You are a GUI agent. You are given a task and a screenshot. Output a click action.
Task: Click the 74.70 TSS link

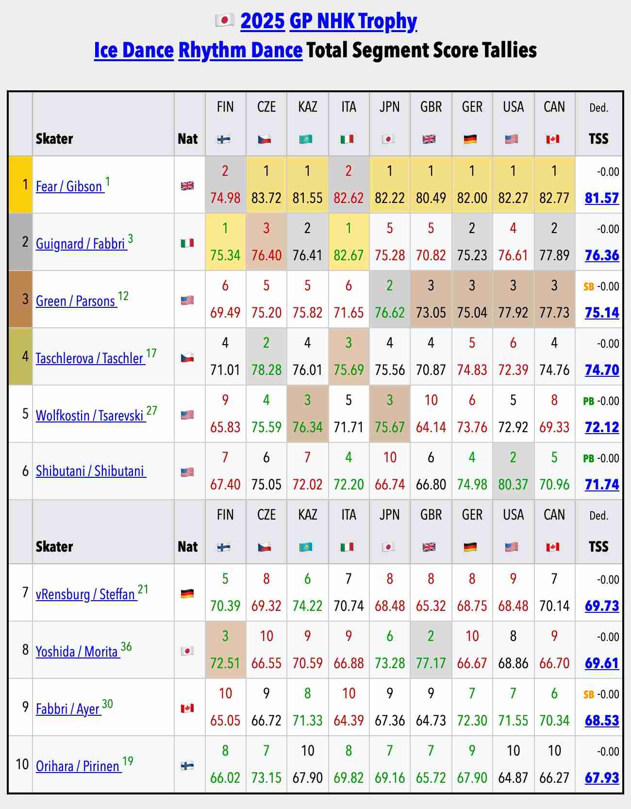click(x=602, y=370)
